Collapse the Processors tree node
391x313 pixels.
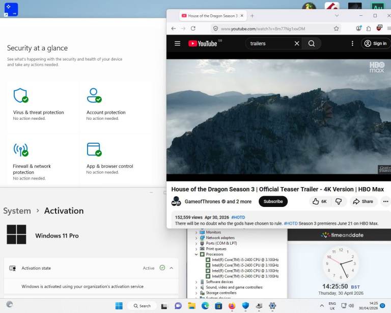[196, 254]
